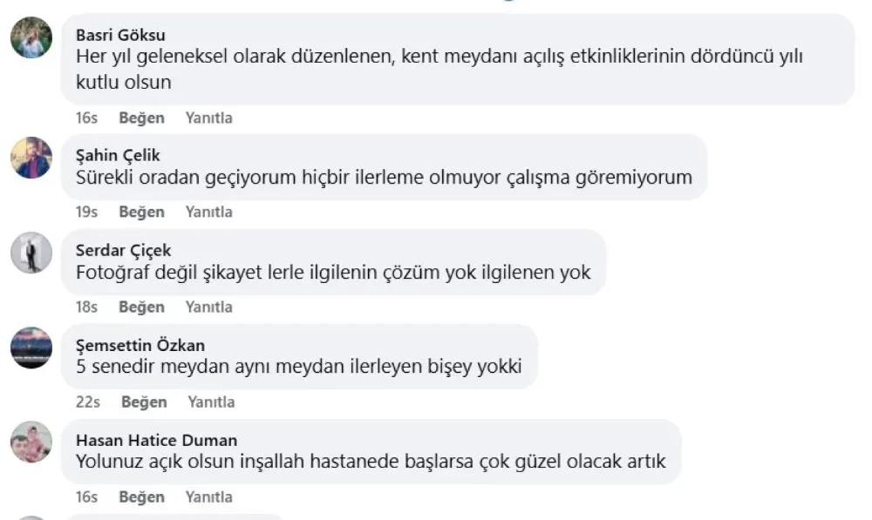Open Hasan Hatice Duman's profile avatar

(31, 442)
